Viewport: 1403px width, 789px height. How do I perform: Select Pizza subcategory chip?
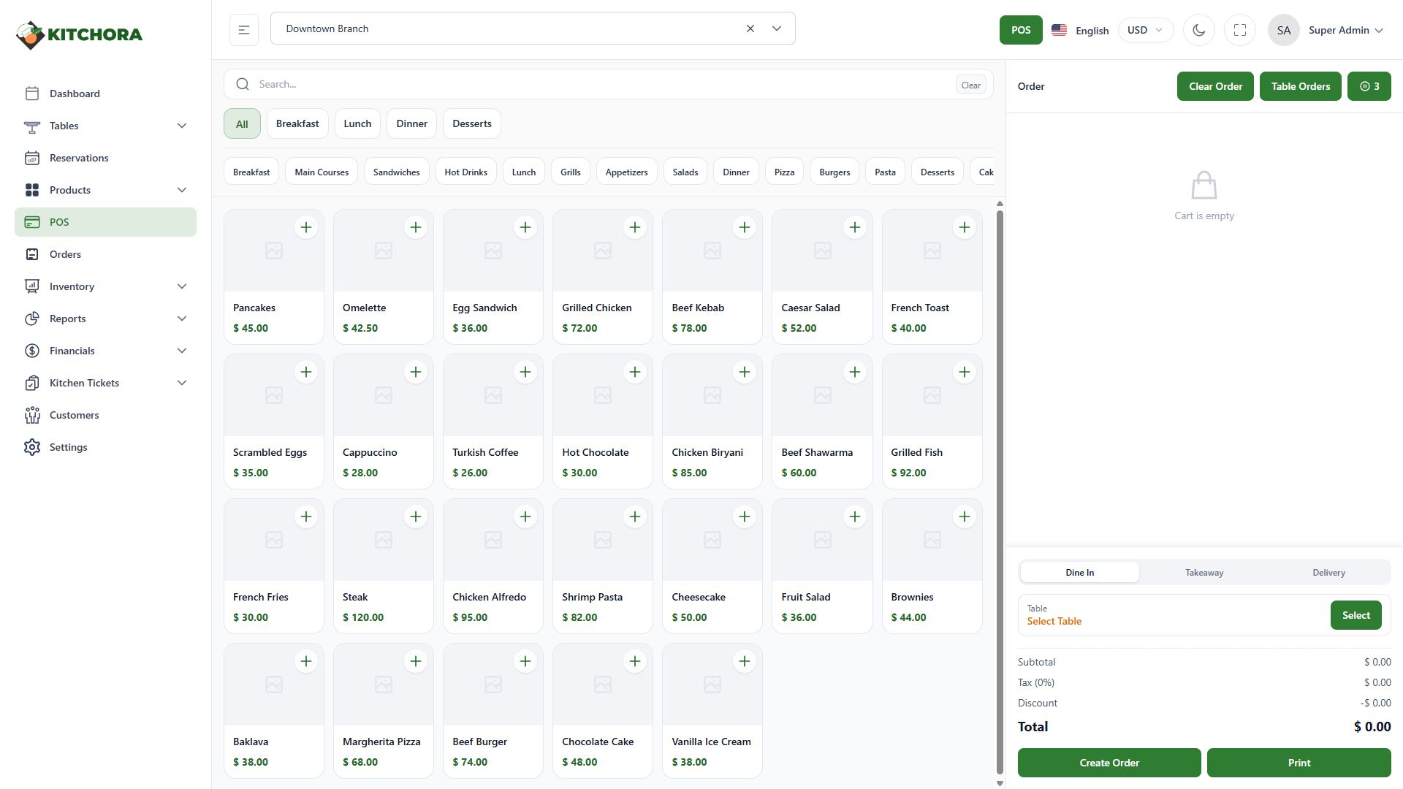(x=783, y=172)
